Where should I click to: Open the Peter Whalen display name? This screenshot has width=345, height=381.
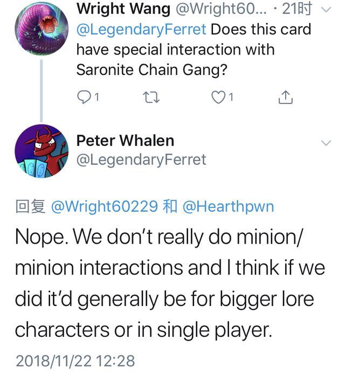pyautogui.click(x=125, y=141)
